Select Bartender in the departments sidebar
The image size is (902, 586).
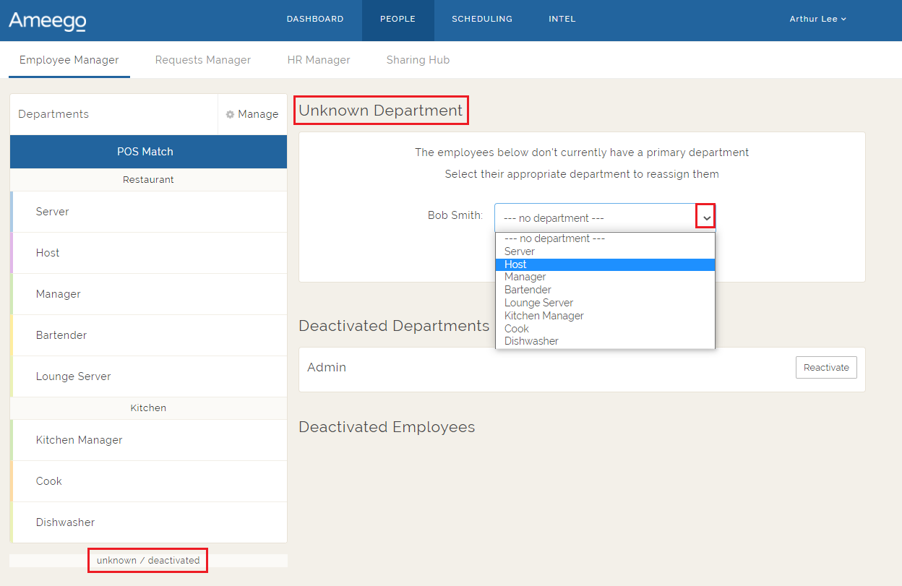click(61, 335)
